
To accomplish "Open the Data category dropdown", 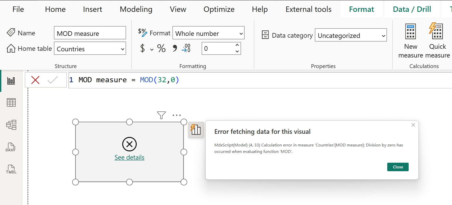I will tap(383, 36).
